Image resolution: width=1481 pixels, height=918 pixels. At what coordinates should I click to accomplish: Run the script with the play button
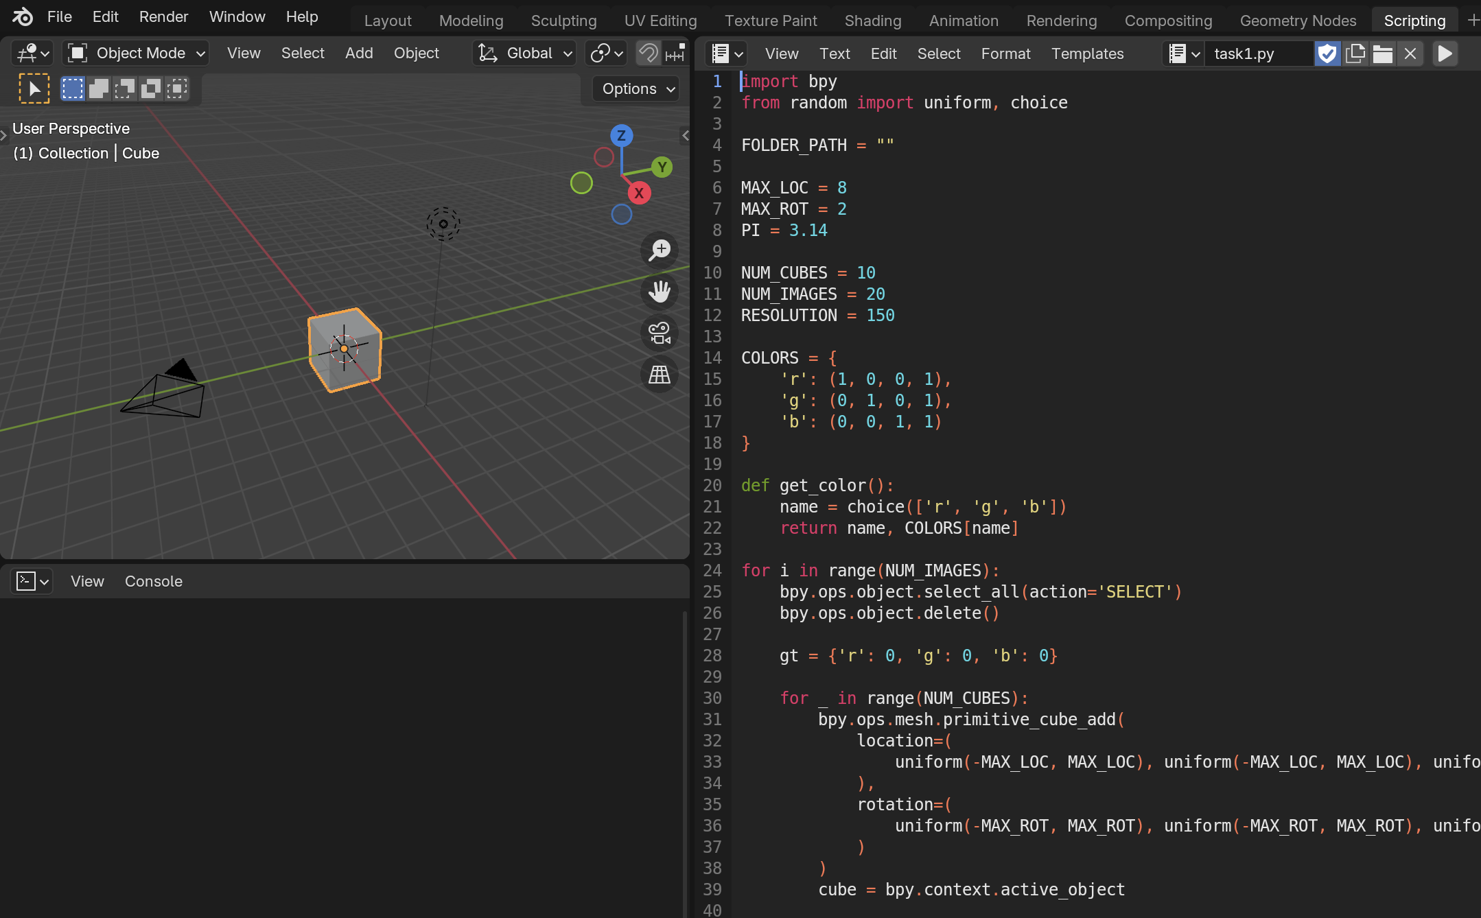pos(1445,54)
